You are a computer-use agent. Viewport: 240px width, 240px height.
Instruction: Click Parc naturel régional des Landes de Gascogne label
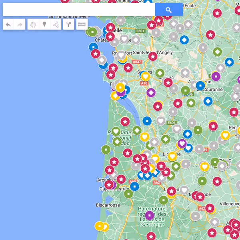[152, 217]
